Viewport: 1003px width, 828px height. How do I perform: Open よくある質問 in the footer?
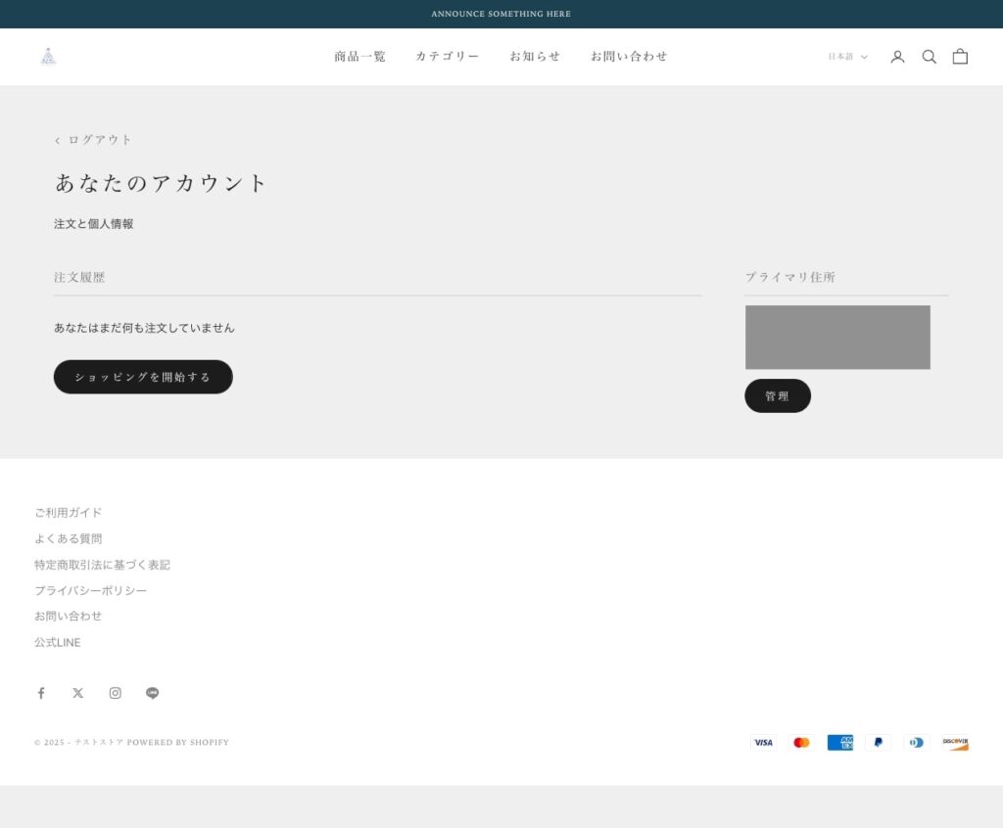[x=69, y=538]
